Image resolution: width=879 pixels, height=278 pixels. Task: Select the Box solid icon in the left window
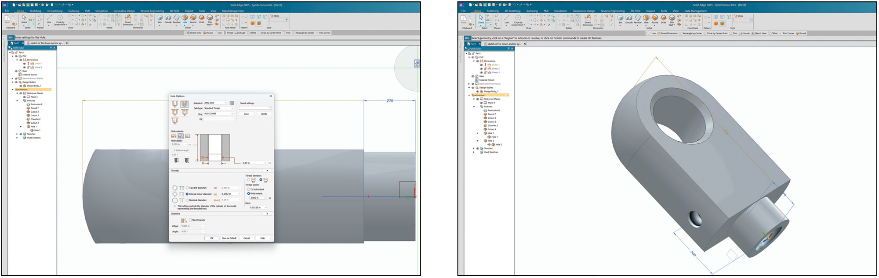[160, 18]
